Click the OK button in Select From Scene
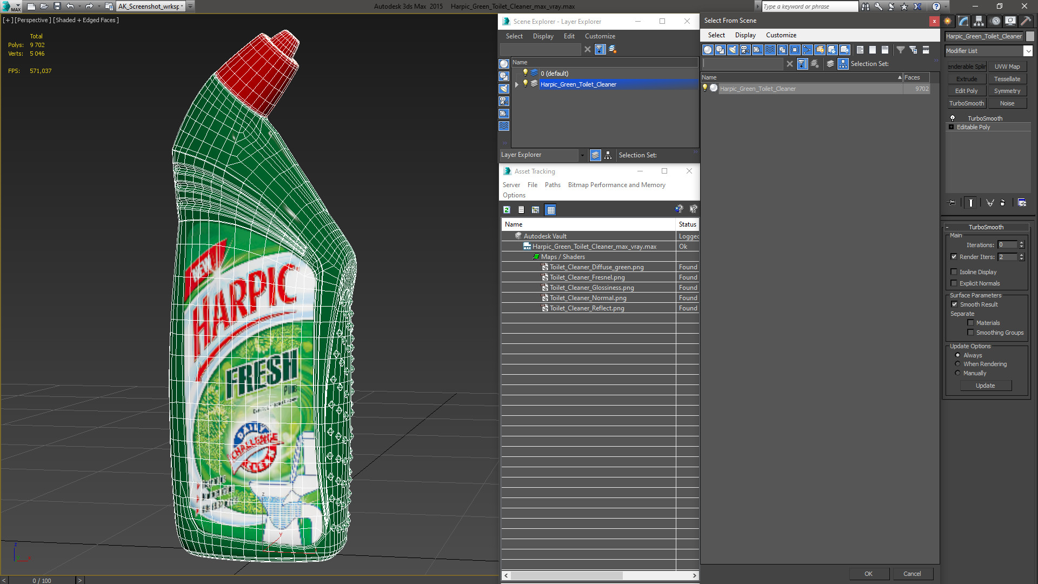Image resolution: width=1038 pixels, height=584 pixels. 868,574
